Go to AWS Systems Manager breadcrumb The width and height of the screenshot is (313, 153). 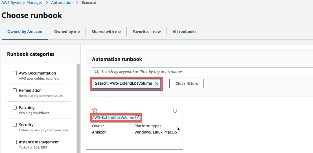coord(22,3)
